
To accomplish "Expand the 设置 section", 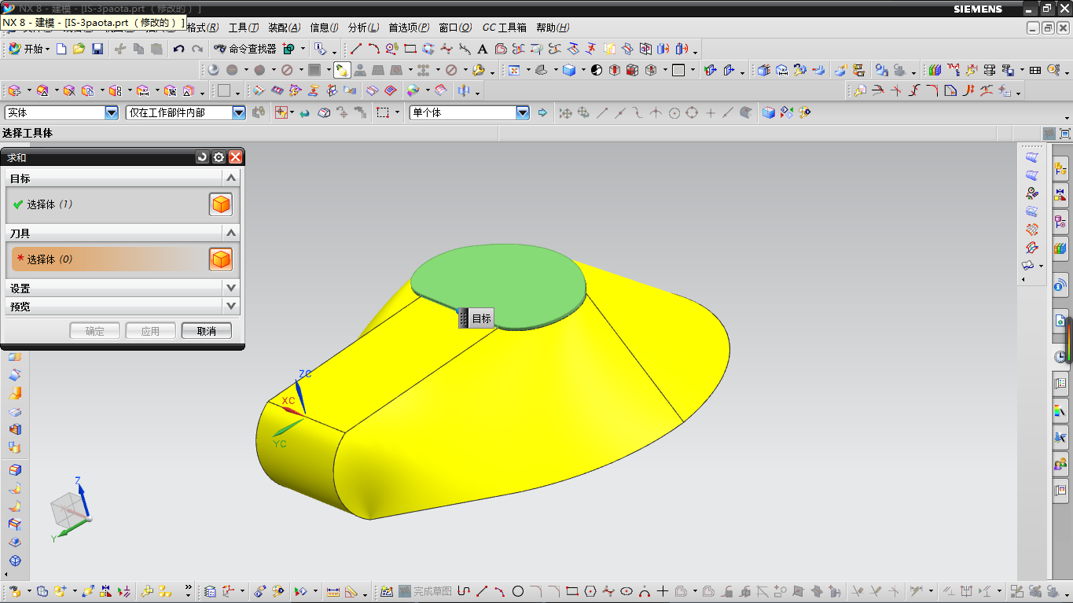I will [230, 288].
